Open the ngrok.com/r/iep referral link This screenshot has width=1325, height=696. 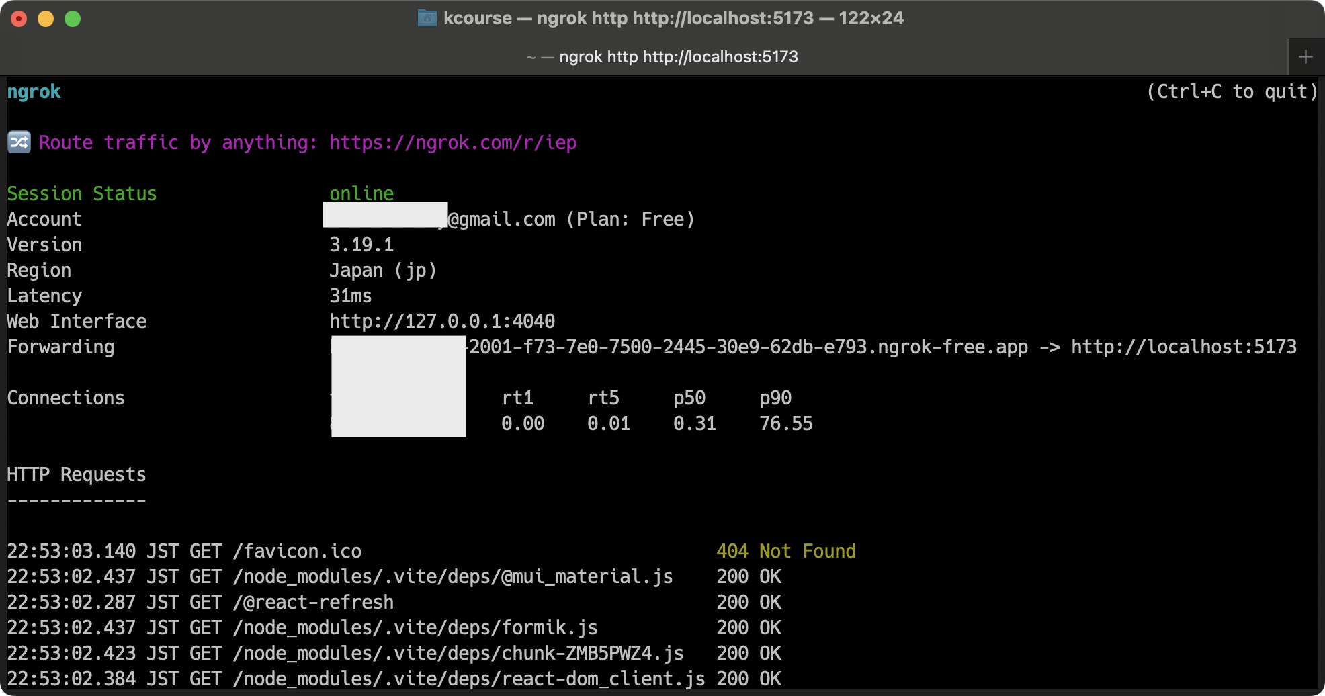(452, 142)
